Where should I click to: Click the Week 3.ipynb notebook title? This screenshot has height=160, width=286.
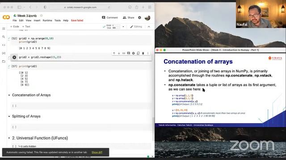(27, 16)
